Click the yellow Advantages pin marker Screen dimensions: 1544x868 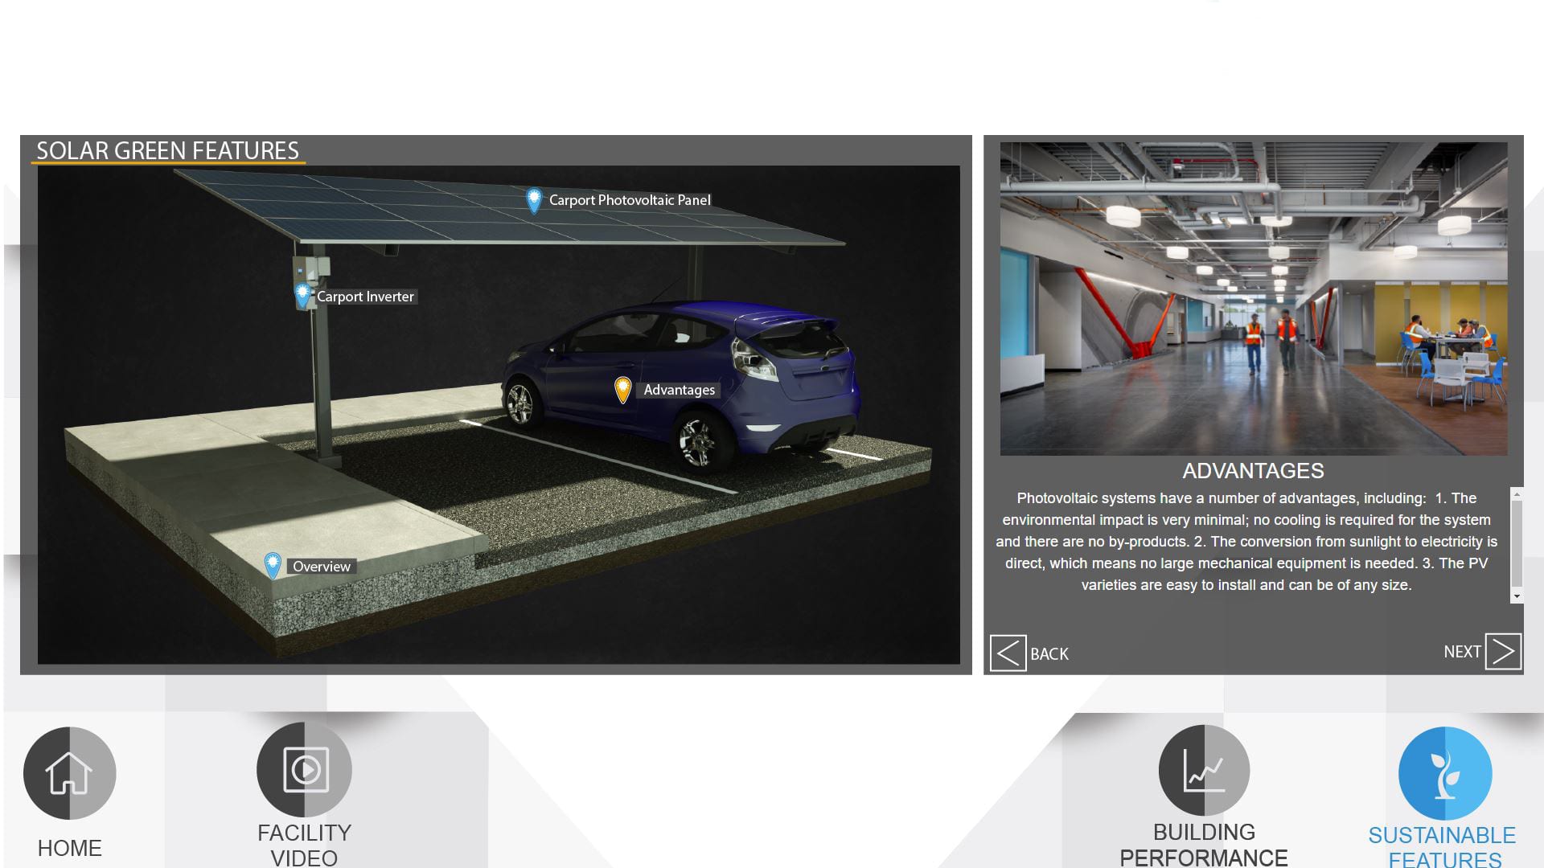pyautogui.click(x=622, y=390)
